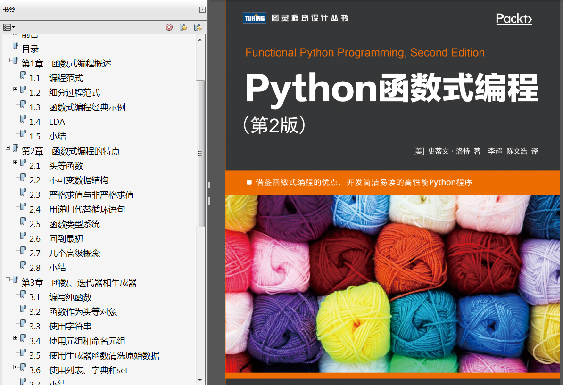Click the new bookmark icon
Viewport: 563px width, 385px height.
click(183, 27)
